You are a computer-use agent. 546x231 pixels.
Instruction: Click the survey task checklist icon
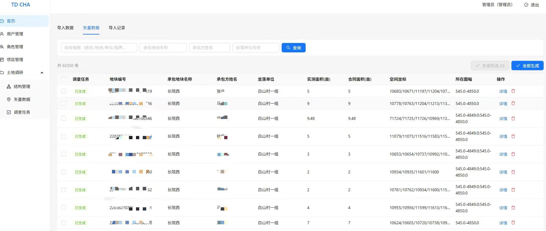[x=9, y=112]
